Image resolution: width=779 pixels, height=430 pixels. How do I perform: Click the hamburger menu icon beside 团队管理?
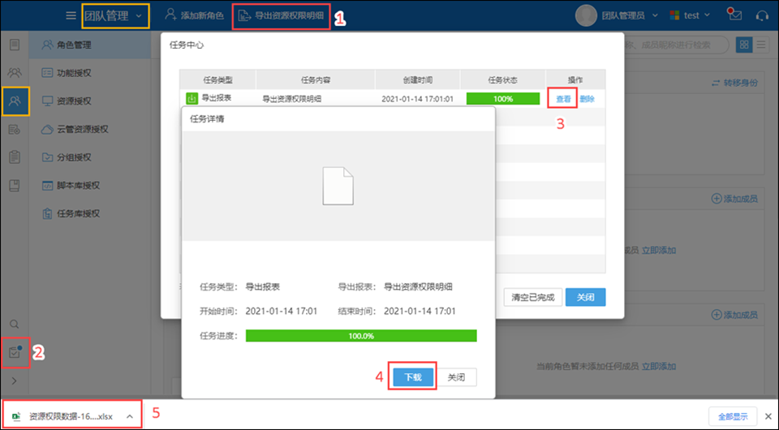[x=71, y=15]
